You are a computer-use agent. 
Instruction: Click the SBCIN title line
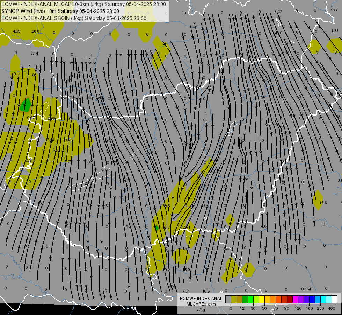74,18
